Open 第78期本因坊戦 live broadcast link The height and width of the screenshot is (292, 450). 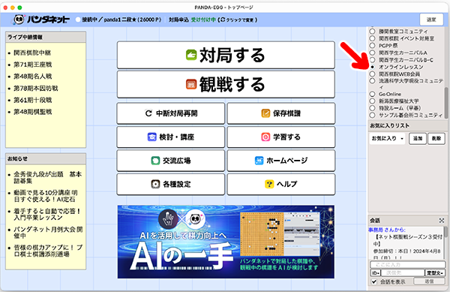36,88
